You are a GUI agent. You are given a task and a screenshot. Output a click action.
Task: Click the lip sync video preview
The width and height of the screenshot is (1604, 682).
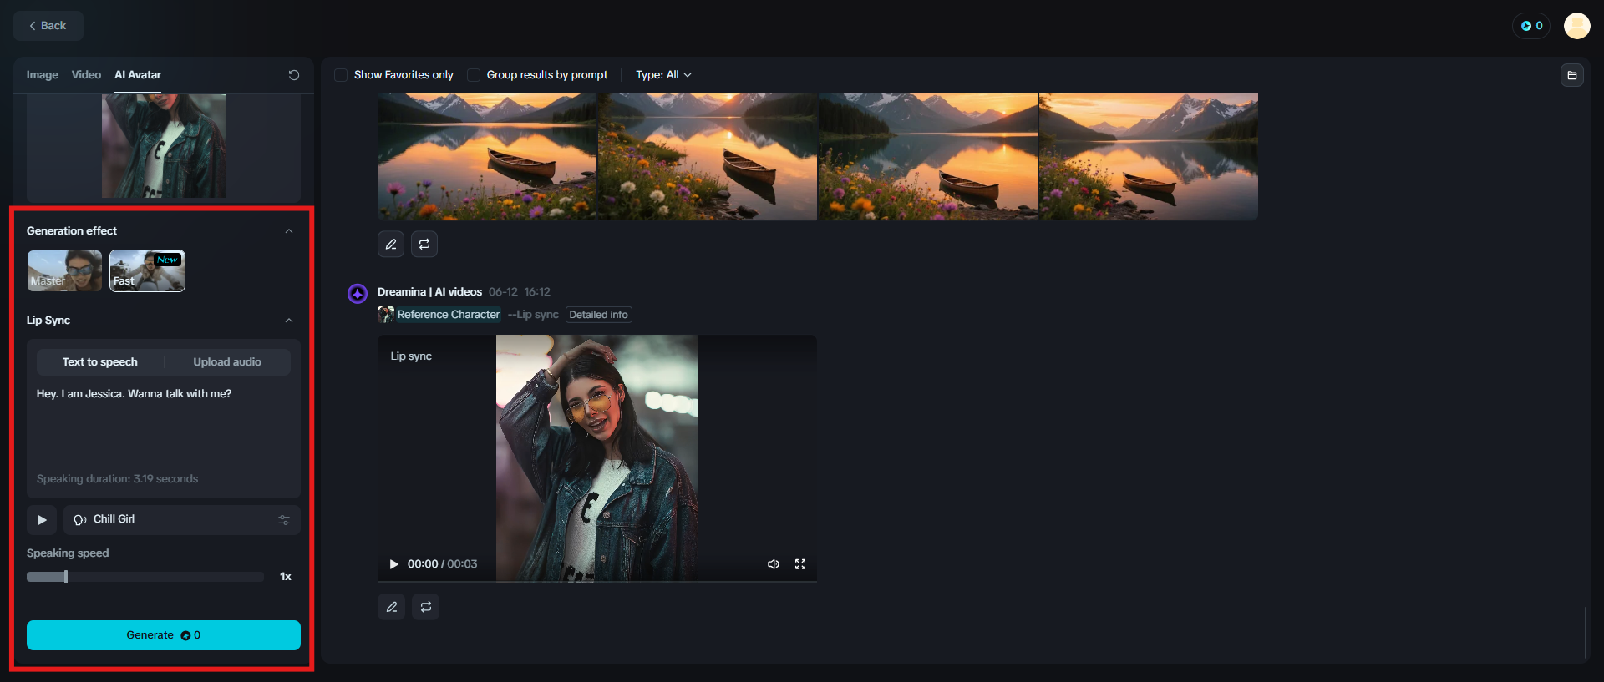(x=597, y=457)
